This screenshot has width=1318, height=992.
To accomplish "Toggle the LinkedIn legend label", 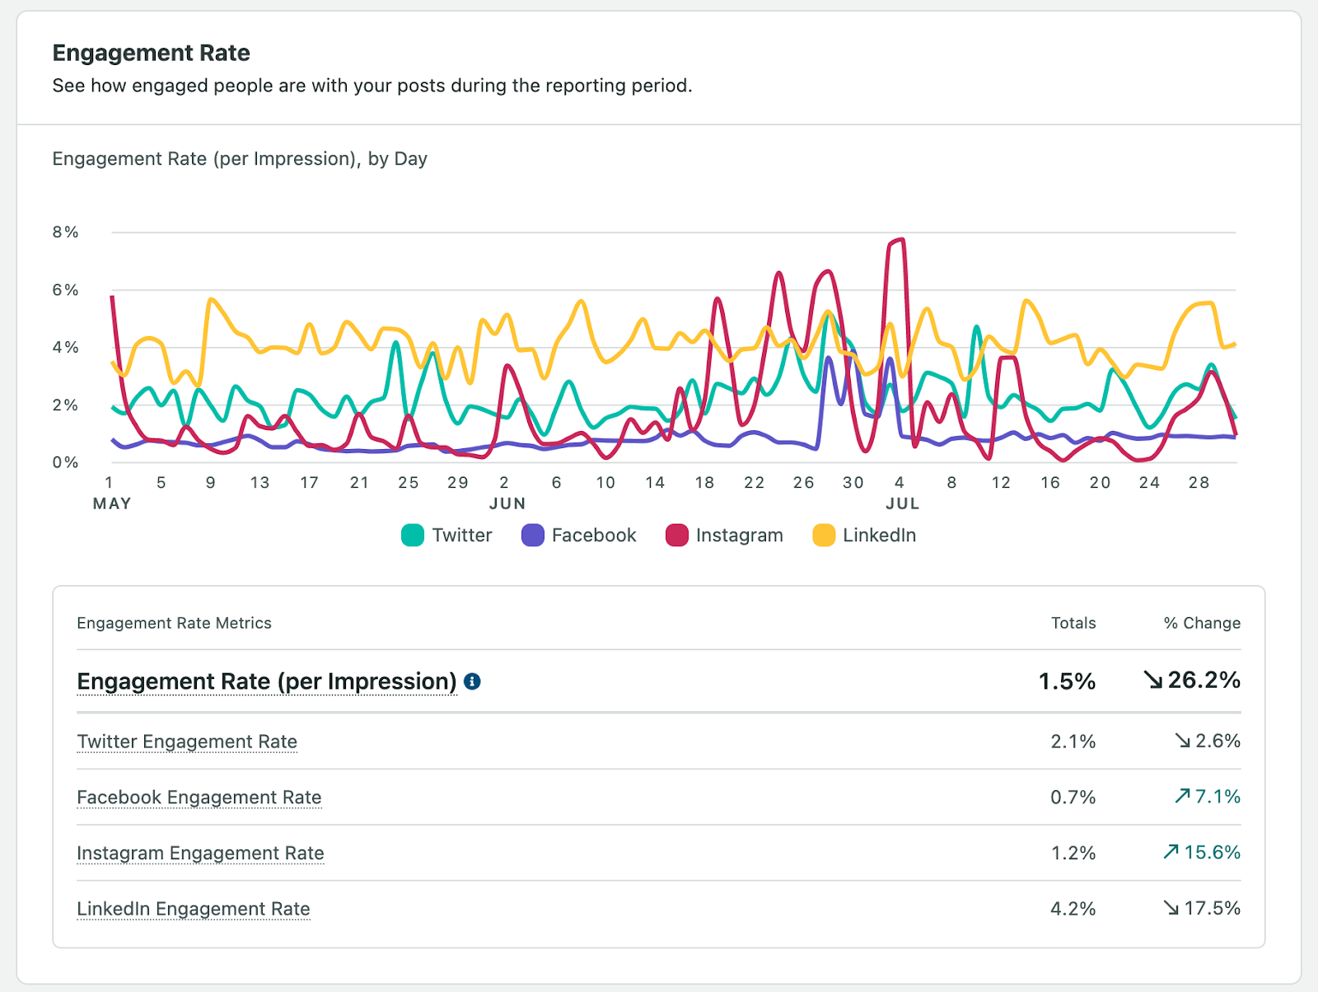I will coord(879,536).
